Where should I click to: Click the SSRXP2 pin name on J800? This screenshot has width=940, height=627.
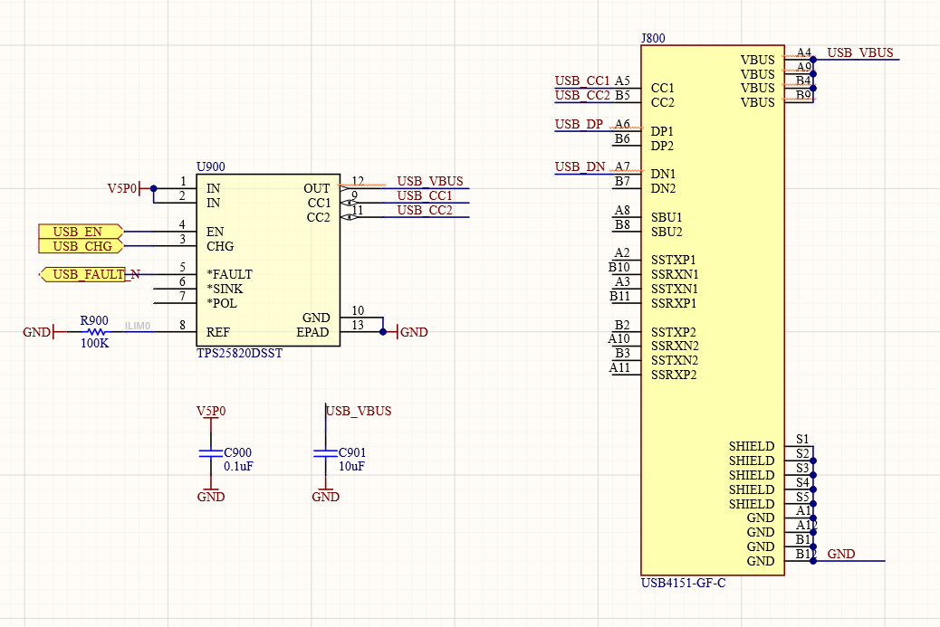(674, 375)
